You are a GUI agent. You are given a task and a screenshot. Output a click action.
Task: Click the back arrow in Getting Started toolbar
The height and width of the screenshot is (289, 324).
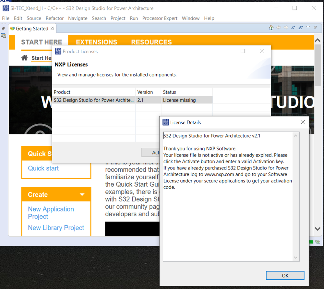279,28
